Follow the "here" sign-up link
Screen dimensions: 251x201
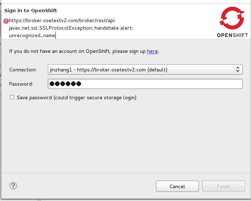click(152, 51)
